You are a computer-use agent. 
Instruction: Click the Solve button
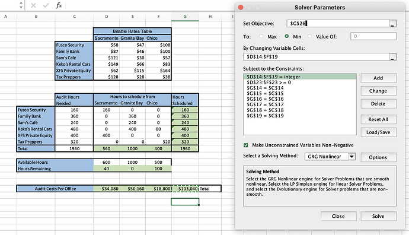(379, 216)
